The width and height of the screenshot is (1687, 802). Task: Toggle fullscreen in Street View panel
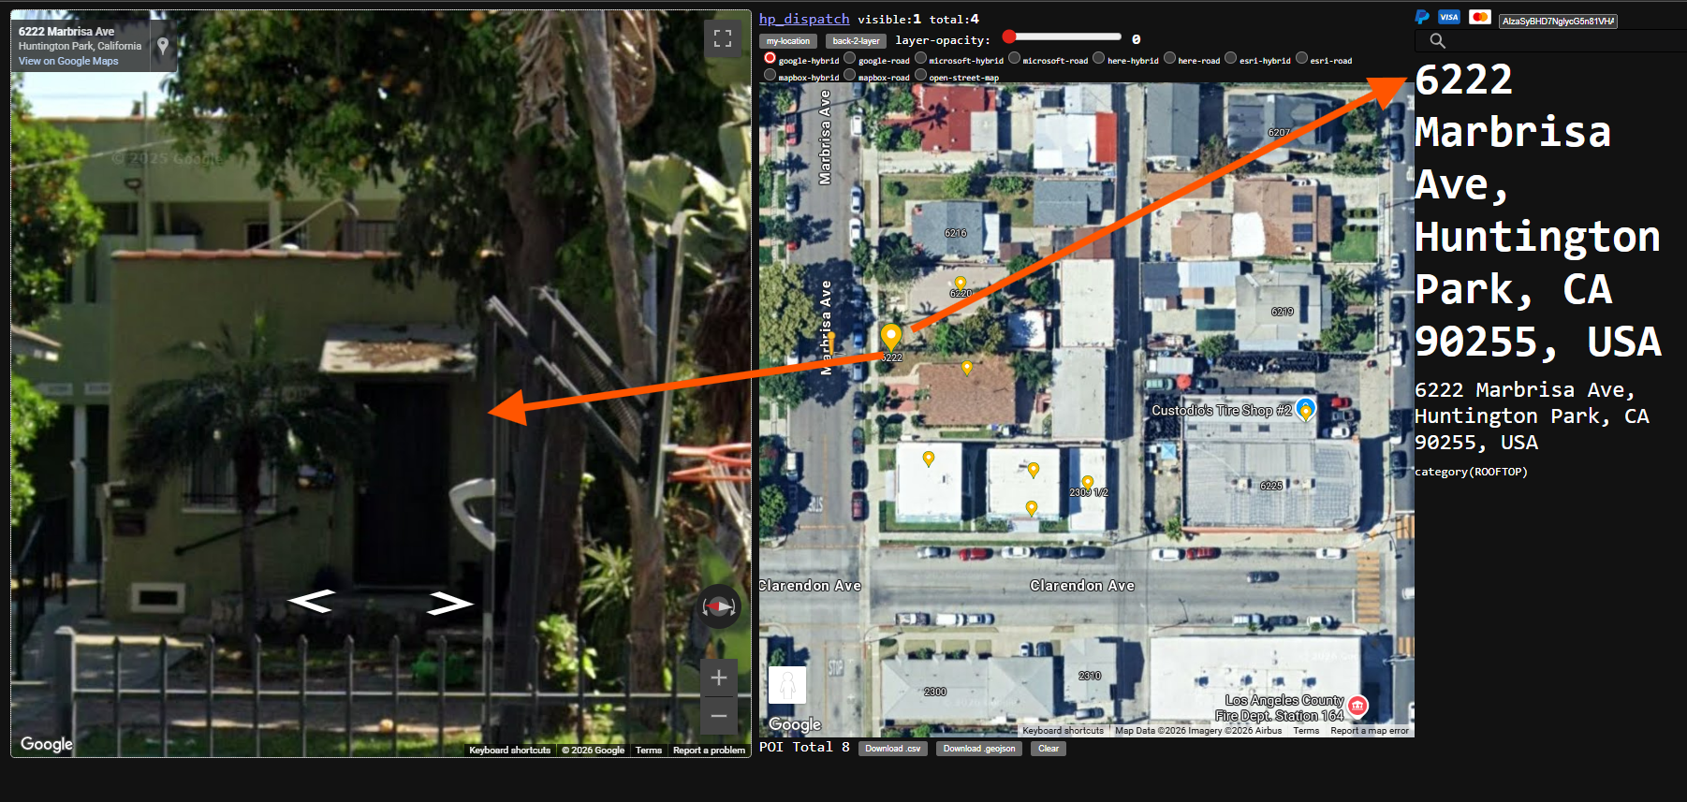pyautogui.click(x=722, y=38)
